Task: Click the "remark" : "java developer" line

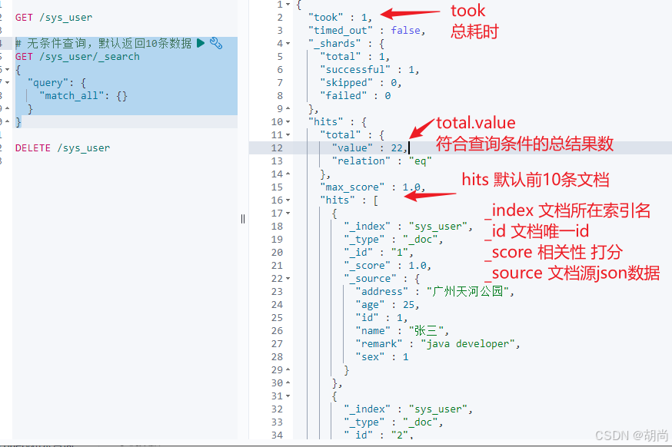Action: (x=437, y=344)
